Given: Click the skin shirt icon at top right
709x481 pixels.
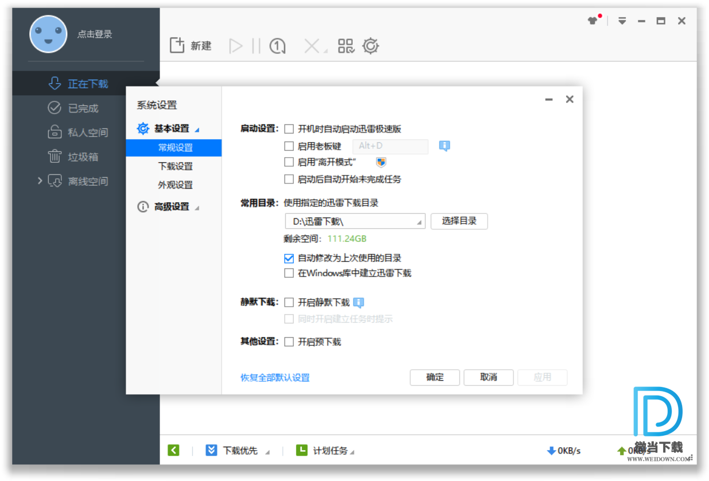Looking at the screenshot, I should [593, 21].
